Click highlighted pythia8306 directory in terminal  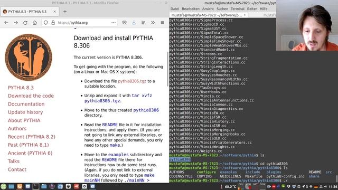pyautogui.click(x=180, y=159)
